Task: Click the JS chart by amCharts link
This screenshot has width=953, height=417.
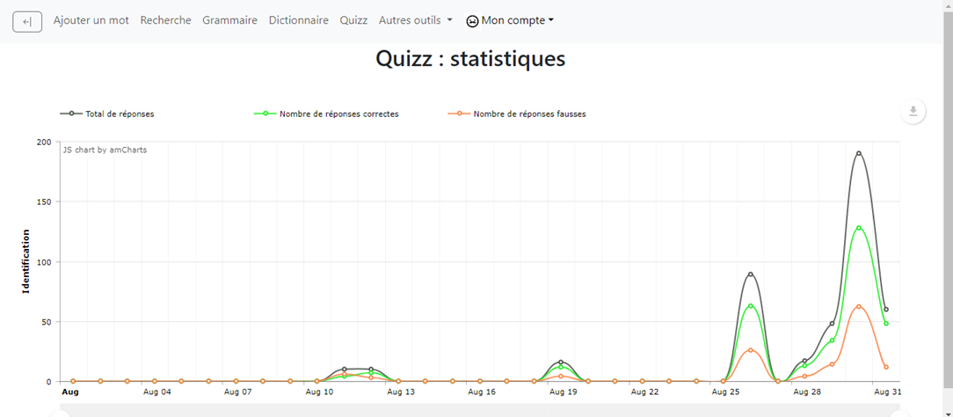Action: pyautogui.click(x=105, y=150)
